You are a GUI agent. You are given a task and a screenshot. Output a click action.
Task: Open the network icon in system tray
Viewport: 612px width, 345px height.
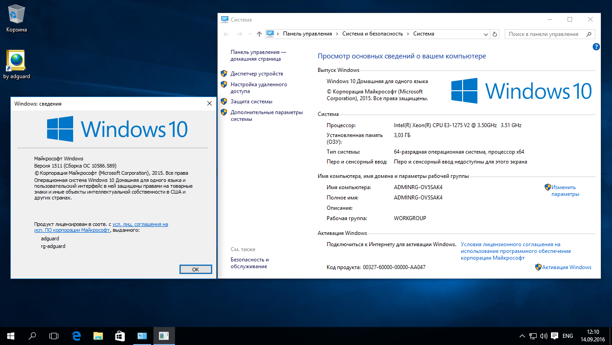(533, 336)
